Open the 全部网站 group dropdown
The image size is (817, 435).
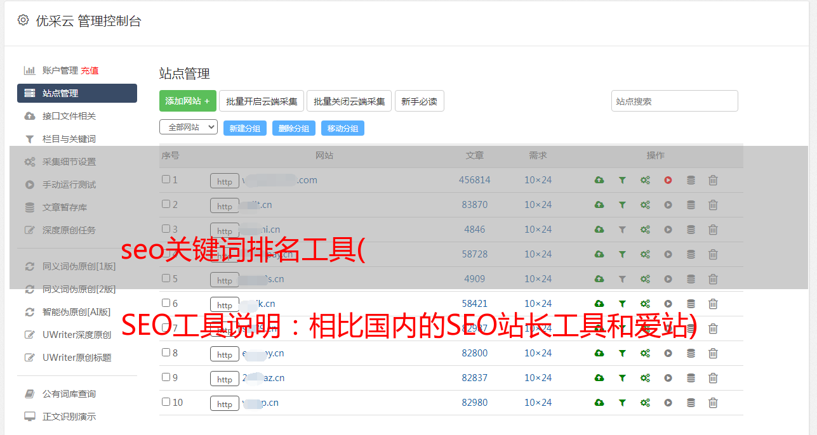point(189,127)
